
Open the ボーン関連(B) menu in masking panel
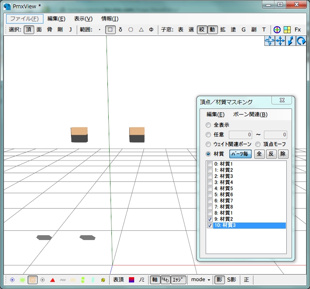pyautogui.click(x=250, y=115)
